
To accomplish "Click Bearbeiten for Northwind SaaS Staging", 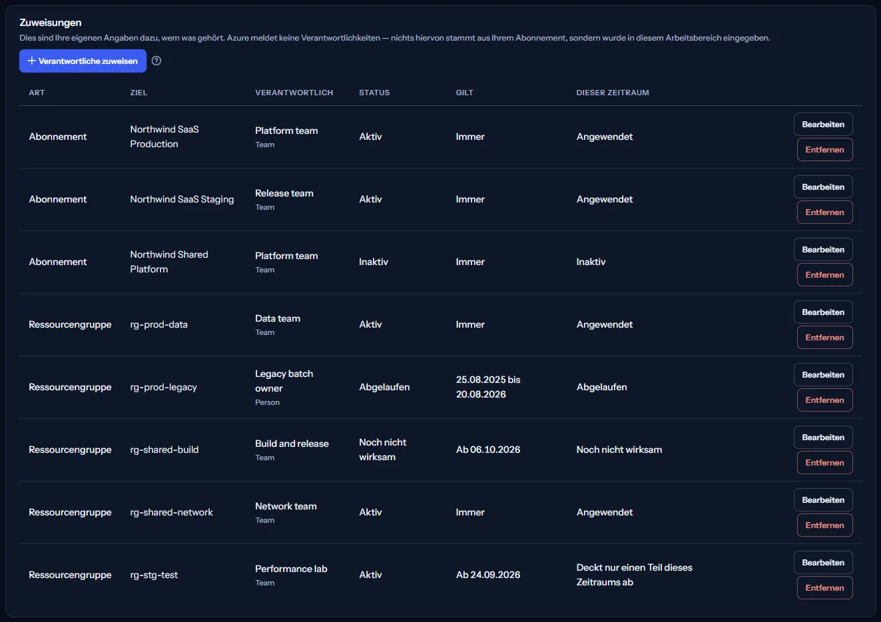I will (823, 187).
